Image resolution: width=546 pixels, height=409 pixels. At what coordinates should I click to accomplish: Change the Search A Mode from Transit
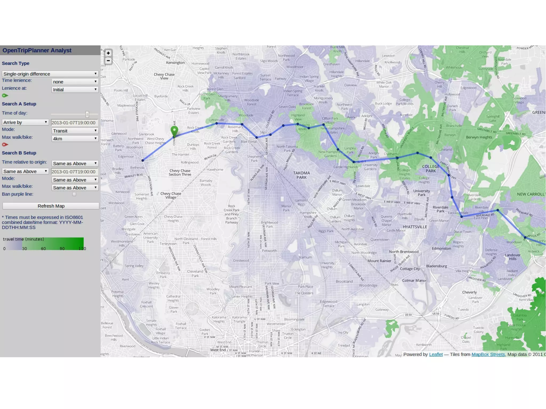point(75,131)
